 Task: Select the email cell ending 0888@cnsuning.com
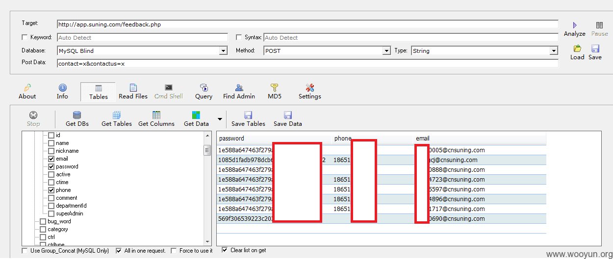click(x=480, y=170)
